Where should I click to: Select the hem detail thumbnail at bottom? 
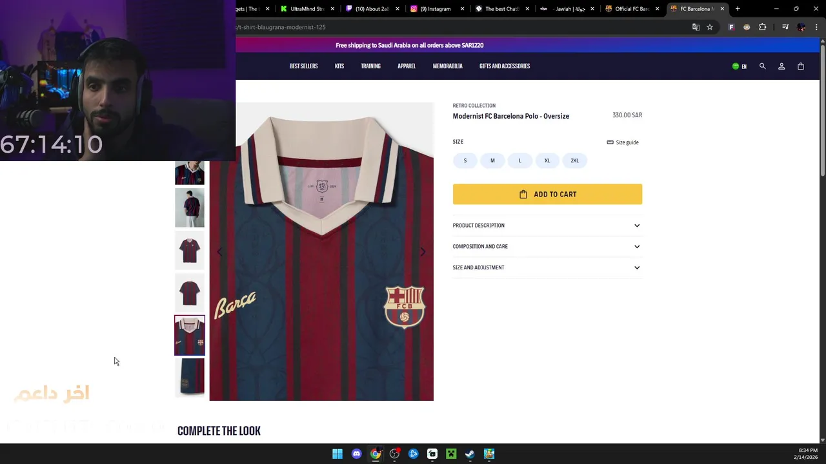point(190,378)
